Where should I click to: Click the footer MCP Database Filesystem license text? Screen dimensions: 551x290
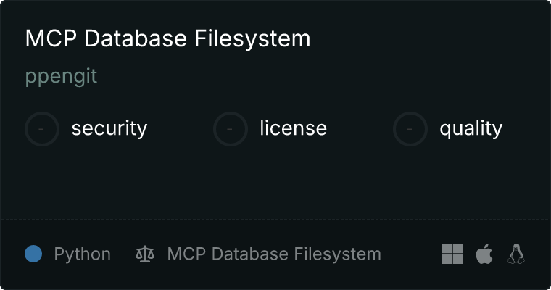pos(274,254)
